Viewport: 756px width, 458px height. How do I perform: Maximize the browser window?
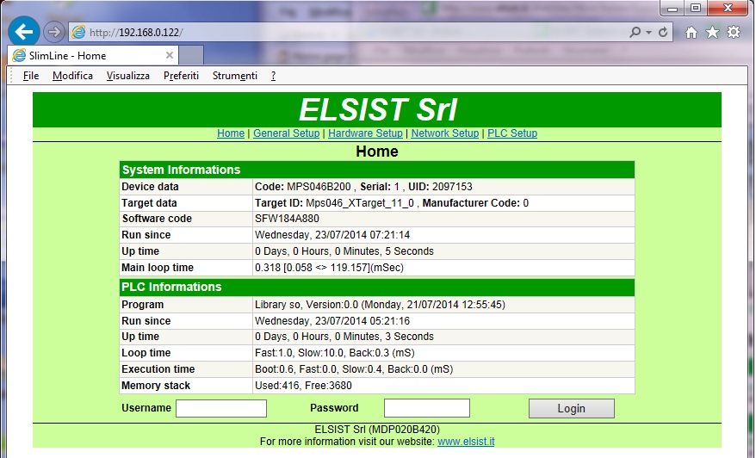click(695, 9)
